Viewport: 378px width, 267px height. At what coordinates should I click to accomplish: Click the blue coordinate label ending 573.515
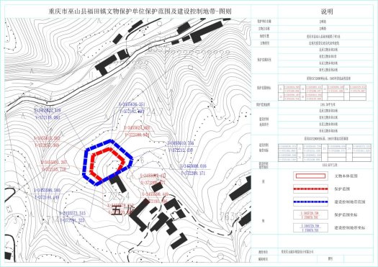[x=72, y=217]
